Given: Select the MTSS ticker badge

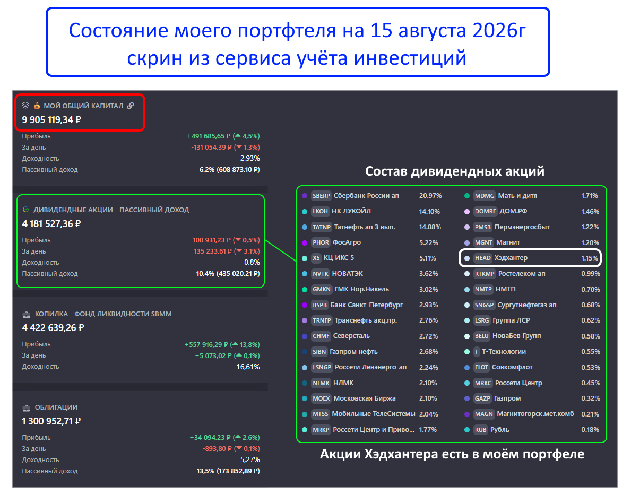Looking at the screenshot, I should click(x=321, y=414).
